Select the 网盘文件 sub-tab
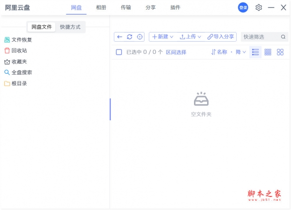This screenshot has width=291, height=210. pyautogui.click(x=42, y=27)
